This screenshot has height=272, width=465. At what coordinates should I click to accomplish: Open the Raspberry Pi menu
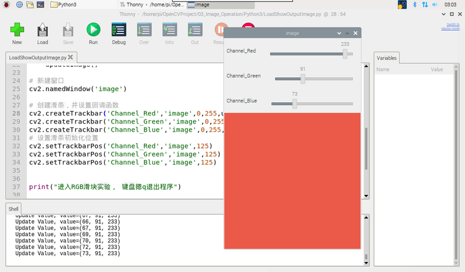pyautogui.click(x=6, y=5)
